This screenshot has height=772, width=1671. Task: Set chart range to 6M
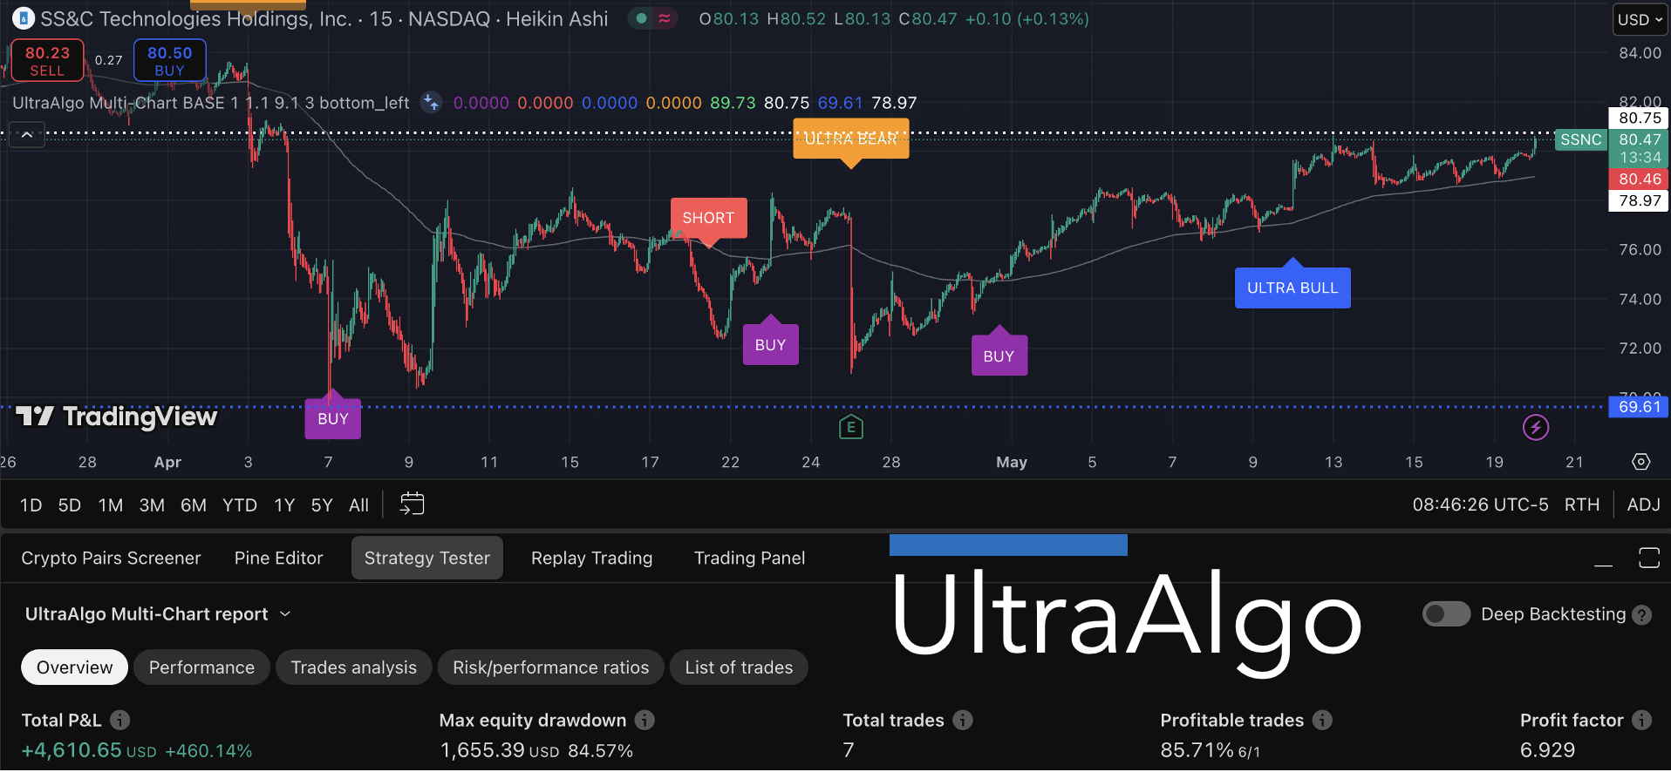click(x=194, y=505)
